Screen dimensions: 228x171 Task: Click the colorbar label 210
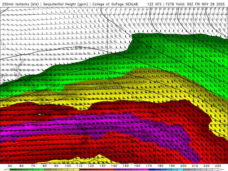[195, 166]
